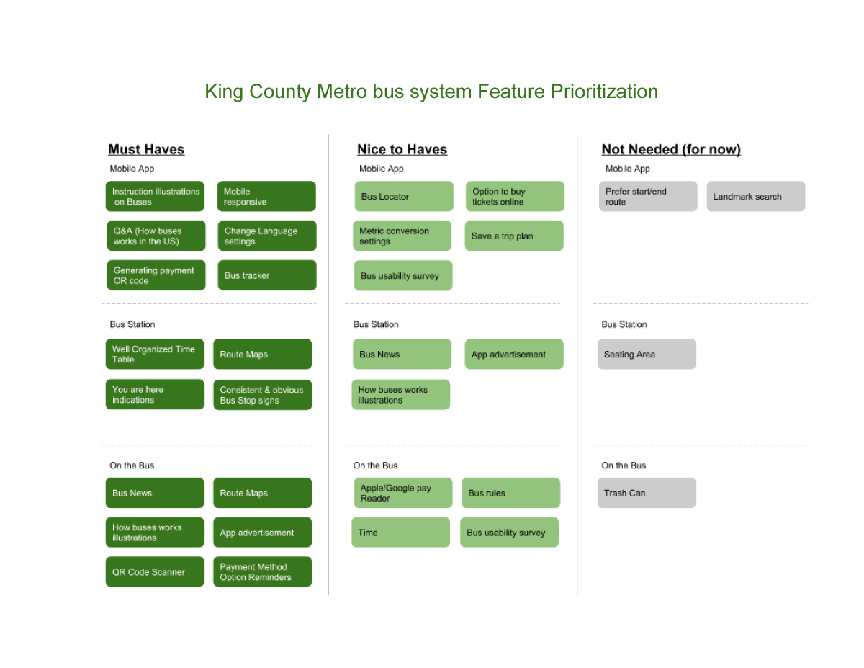Open the Must Haves heading
Image resolution: width=864 pixels, height=668 pixels.
pyautogui.click(x=146, y=149)
